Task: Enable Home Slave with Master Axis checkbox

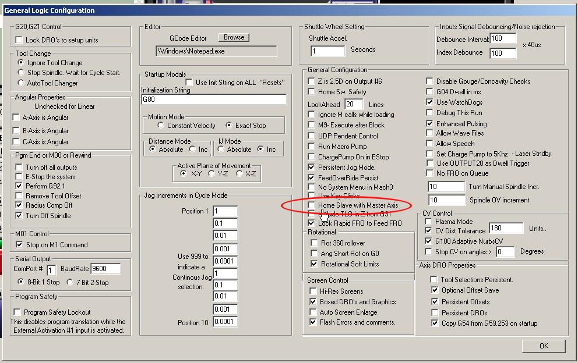Action: coord(312,205)
